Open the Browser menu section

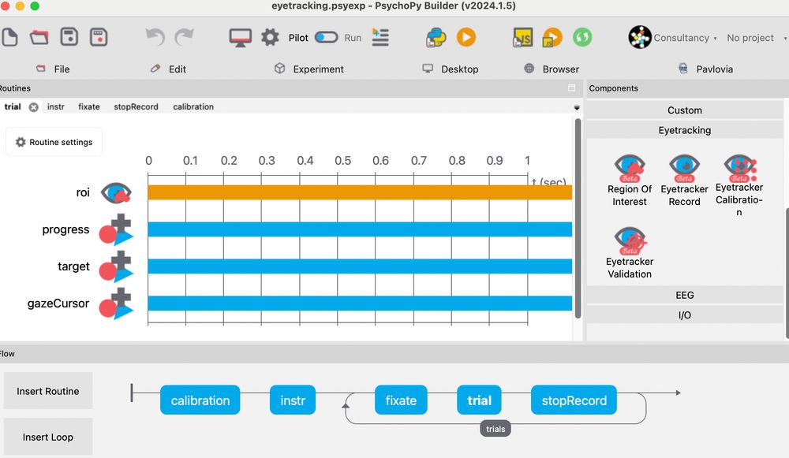(x=552, y=69)
